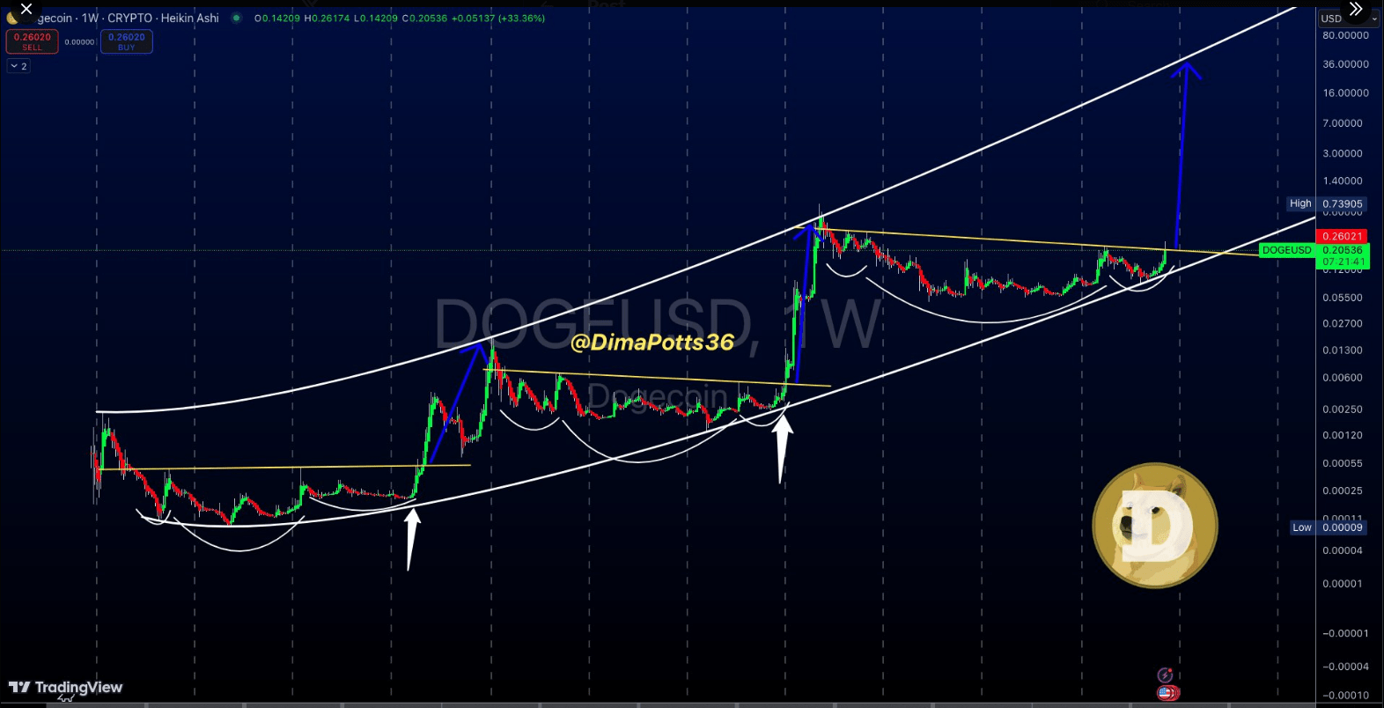Click the tall blue projection arrow head
The height and width of the screenshot is (708, 1384).
click(x=1186, y=70)
